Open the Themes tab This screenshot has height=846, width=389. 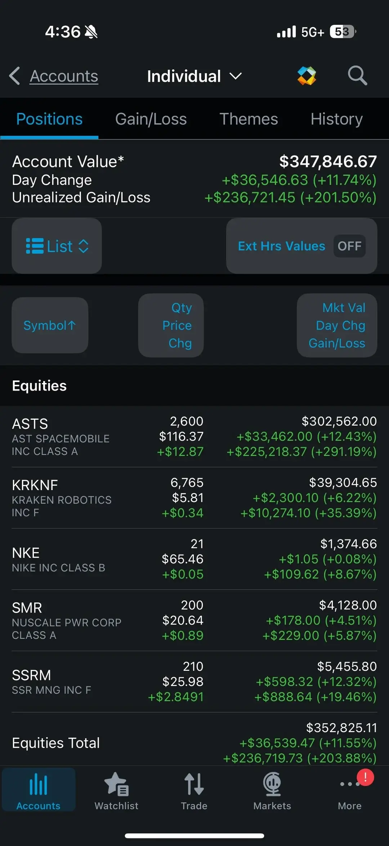249,119
